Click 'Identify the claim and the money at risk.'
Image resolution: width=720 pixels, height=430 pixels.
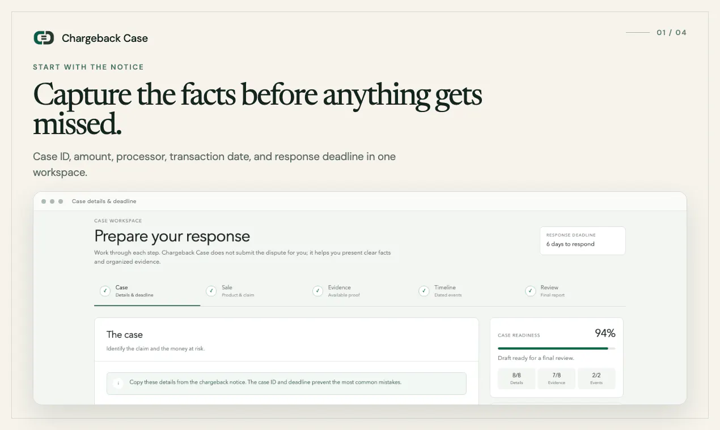(155, 349)
